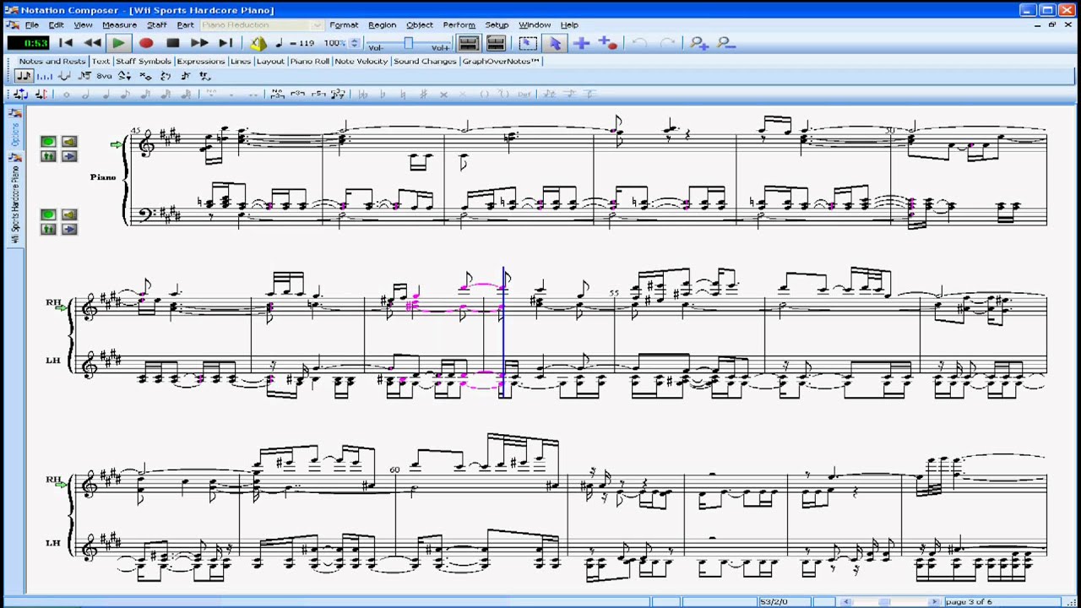This screenshot has width=1081, height=608.
Task: Open the View menu
Action: (83, 25)
